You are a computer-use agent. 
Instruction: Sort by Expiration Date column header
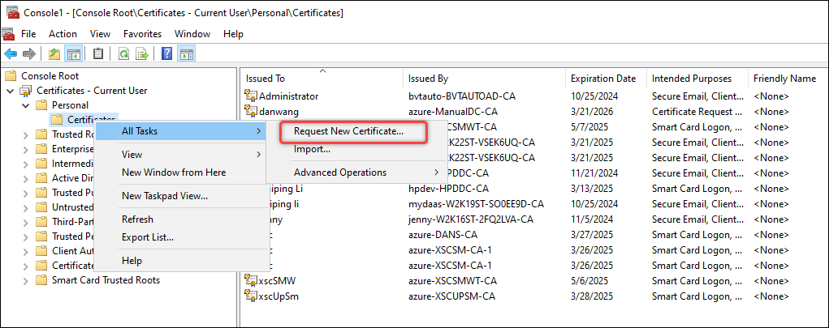coord(602,79)
